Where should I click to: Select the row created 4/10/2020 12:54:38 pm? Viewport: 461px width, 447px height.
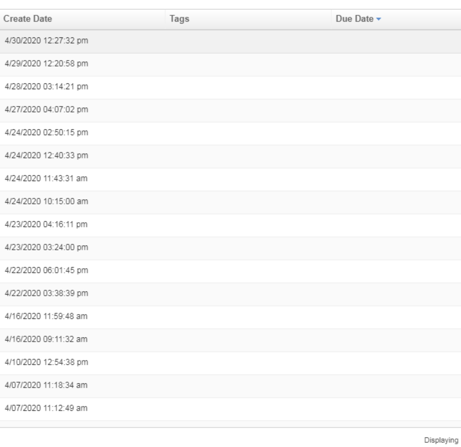(x=46, y=363)
